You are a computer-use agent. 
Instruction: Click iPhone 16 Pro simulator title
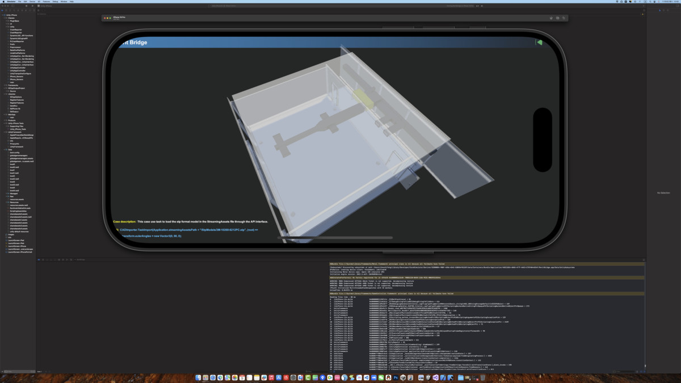[x=119, y=17]
